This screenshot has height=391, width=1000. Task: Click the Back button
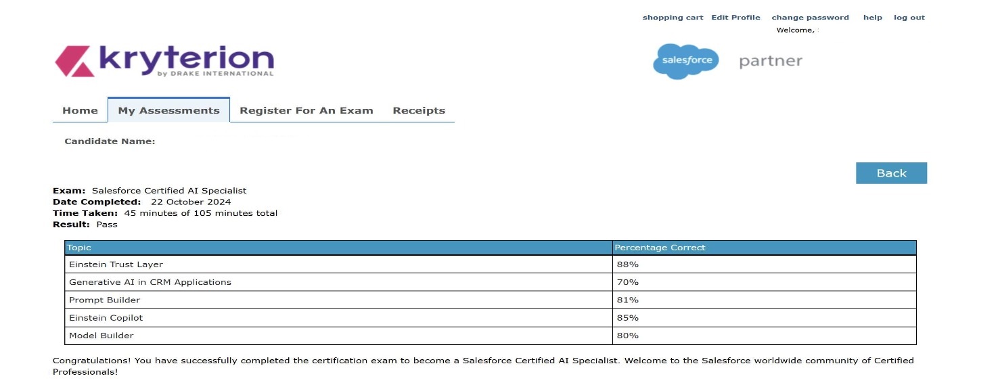(891, 173)
